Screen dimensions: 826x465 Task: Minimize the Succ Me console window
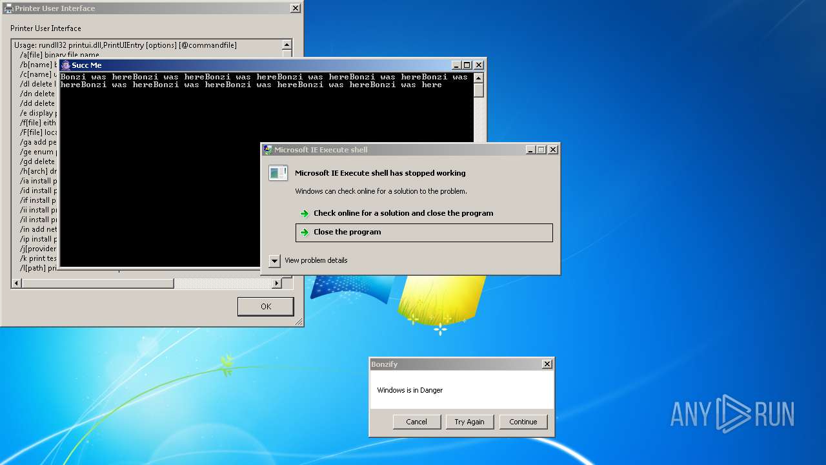(456, 65)
